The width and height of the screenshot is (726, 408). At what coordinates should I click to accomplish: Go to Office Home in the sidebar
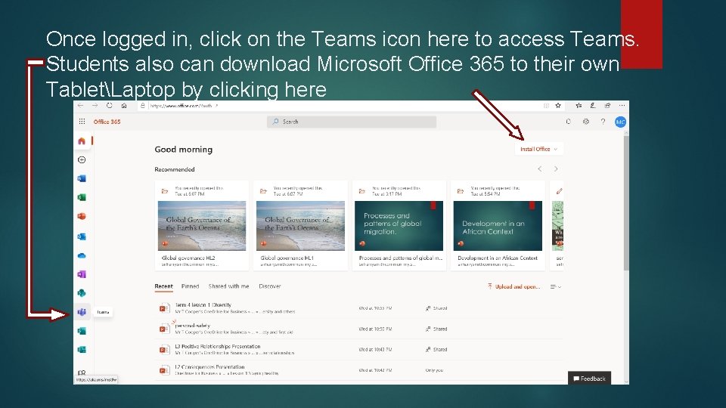[82, 141]
